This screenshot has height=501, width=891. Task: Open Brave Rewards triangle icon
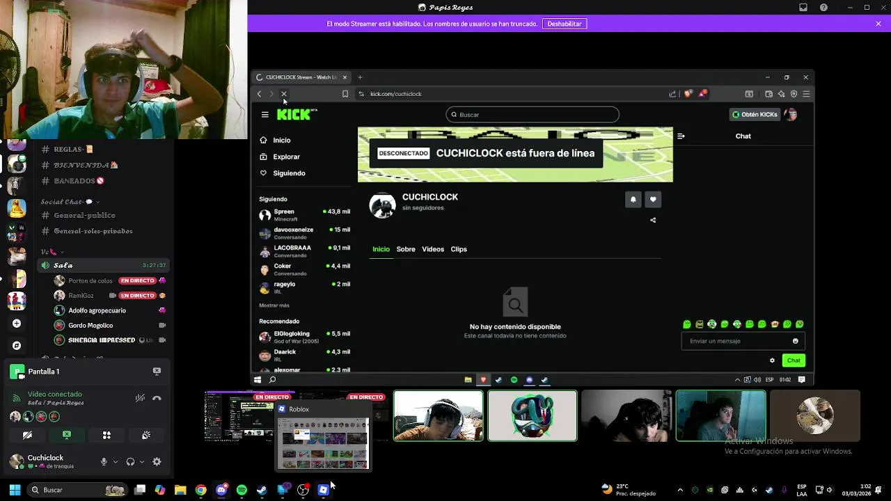pos(703,93)
